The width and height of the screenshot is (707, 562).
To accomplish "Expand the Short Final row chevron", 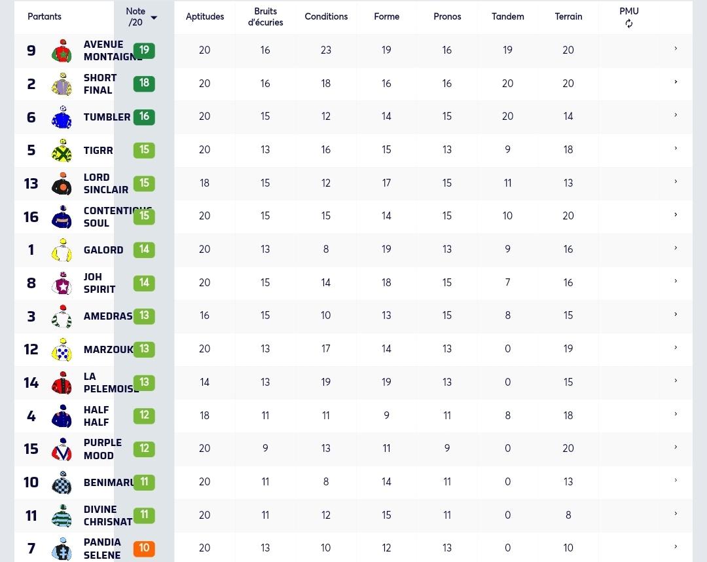I will coord(676,82).
